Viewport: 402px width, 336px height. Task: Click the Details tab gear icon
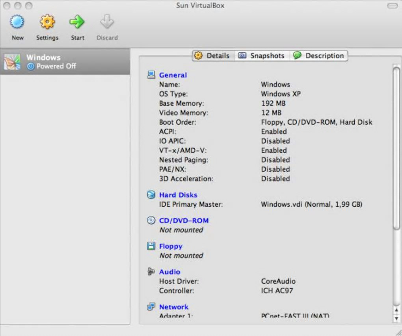[x=198, y=55]
